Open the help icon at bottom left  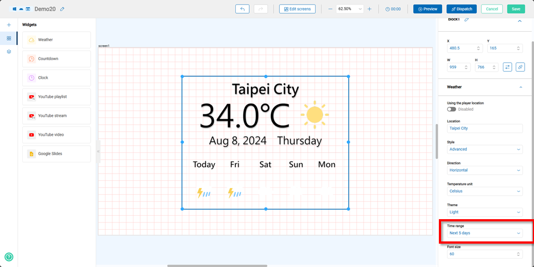[x=9, y=256]
